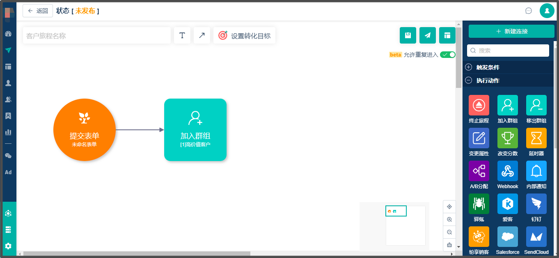Select the 移出群组 action icon
559x258 pixels.
(536, 105)
